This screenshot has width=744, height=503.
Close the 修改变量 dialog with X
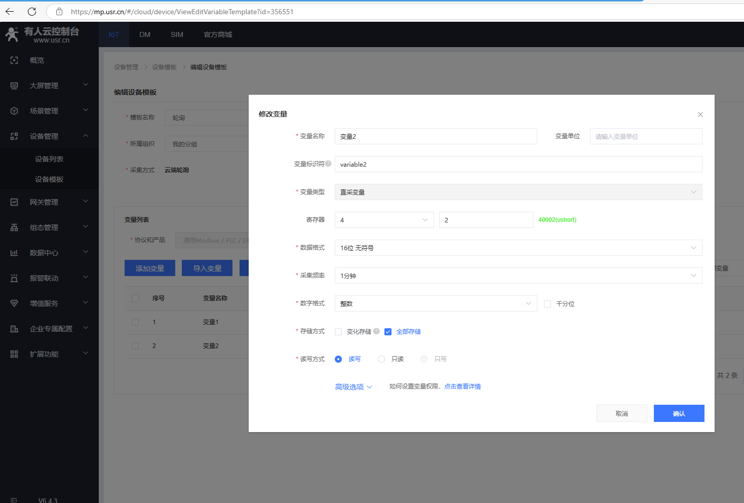700,114
